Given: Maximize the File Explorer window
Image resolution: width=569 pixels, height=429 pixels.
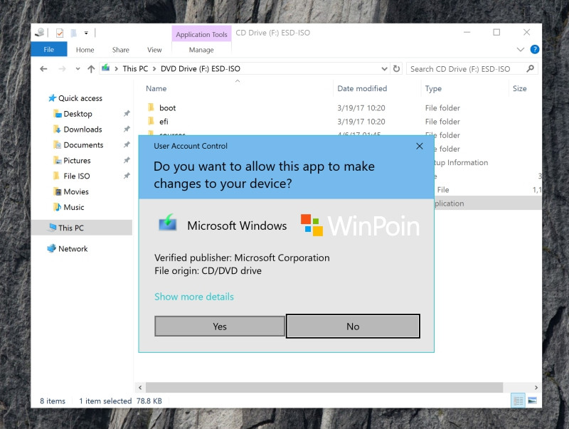Looking at the screenshot, I should pos(496,32).
